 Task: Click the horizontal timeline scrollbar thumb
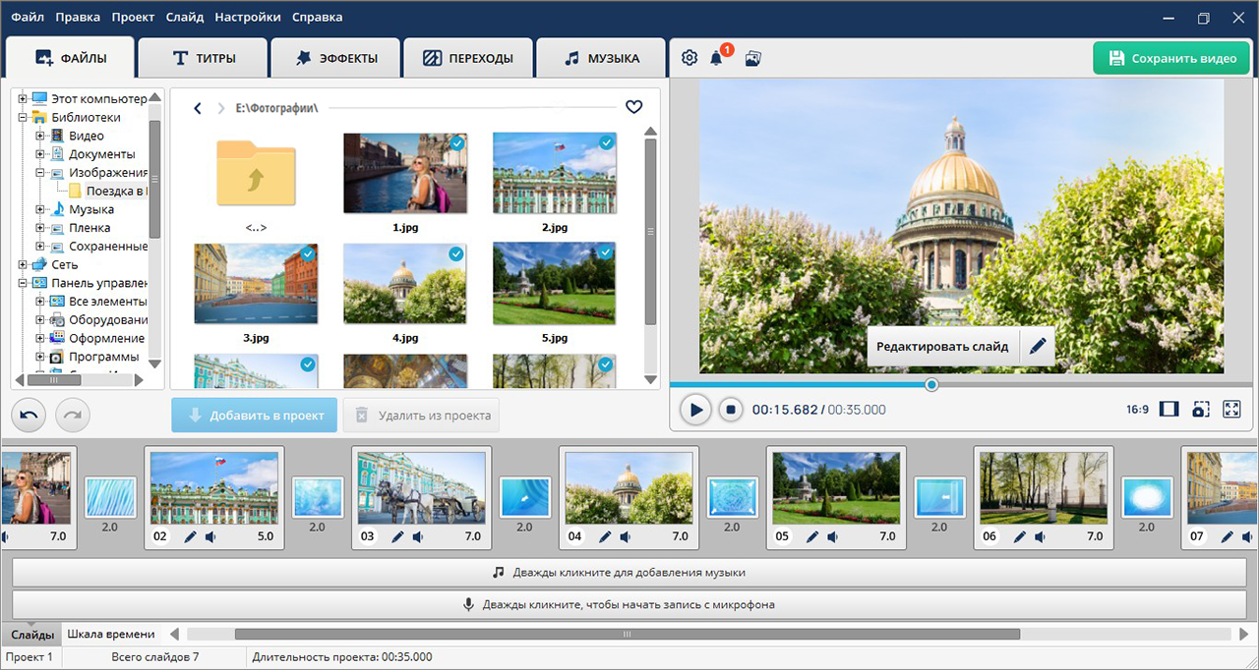(627, 635)
